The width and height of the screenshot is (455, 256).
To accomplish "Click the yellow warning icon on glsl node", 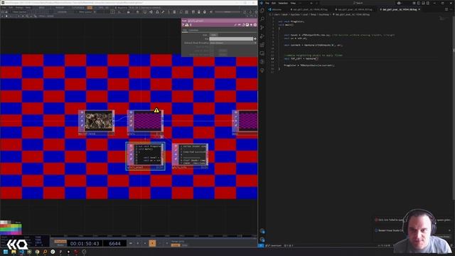I will pyautogui.click(x=156, y=110).
